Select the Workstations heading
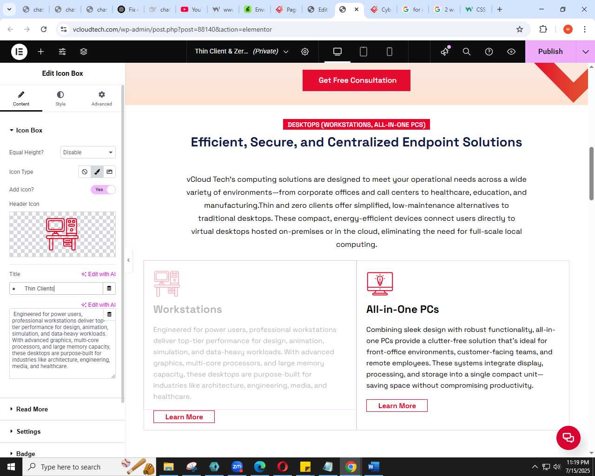595x476 pixels. 188,310
